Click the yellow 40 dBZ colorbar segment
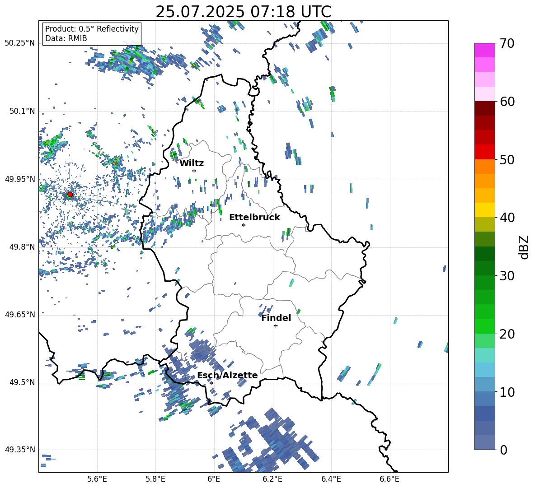This screenshot has height=488, width=535. tap(484, 210)
